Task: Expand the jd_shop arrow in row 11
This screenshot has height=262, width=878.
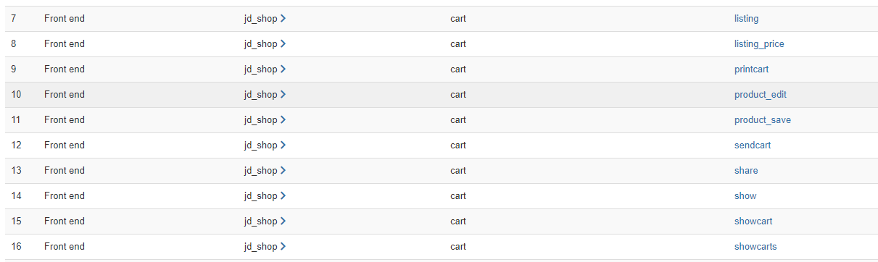Action: tap(283, 120)
